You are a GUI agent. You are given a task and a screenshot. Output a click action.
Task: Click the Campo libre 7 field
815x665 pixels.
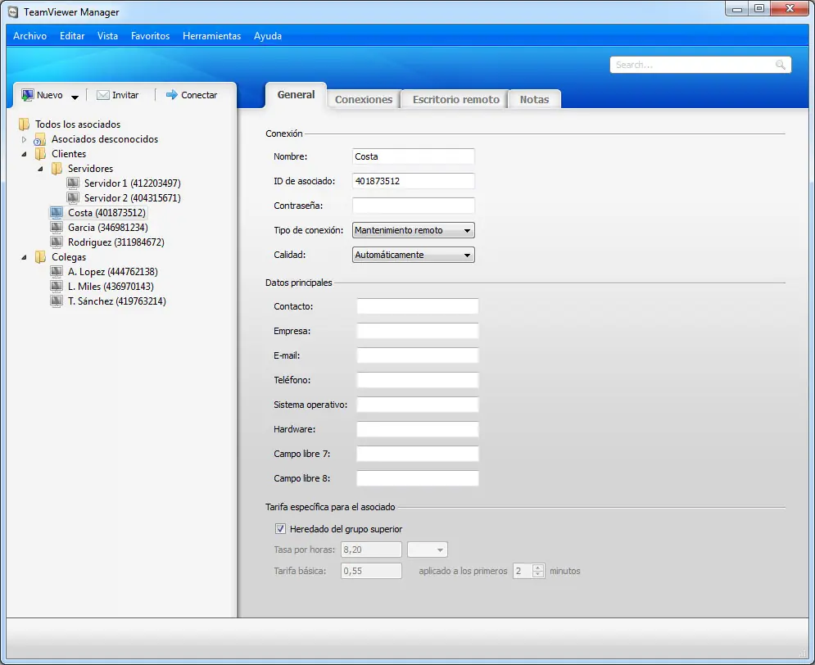point(418,454)
